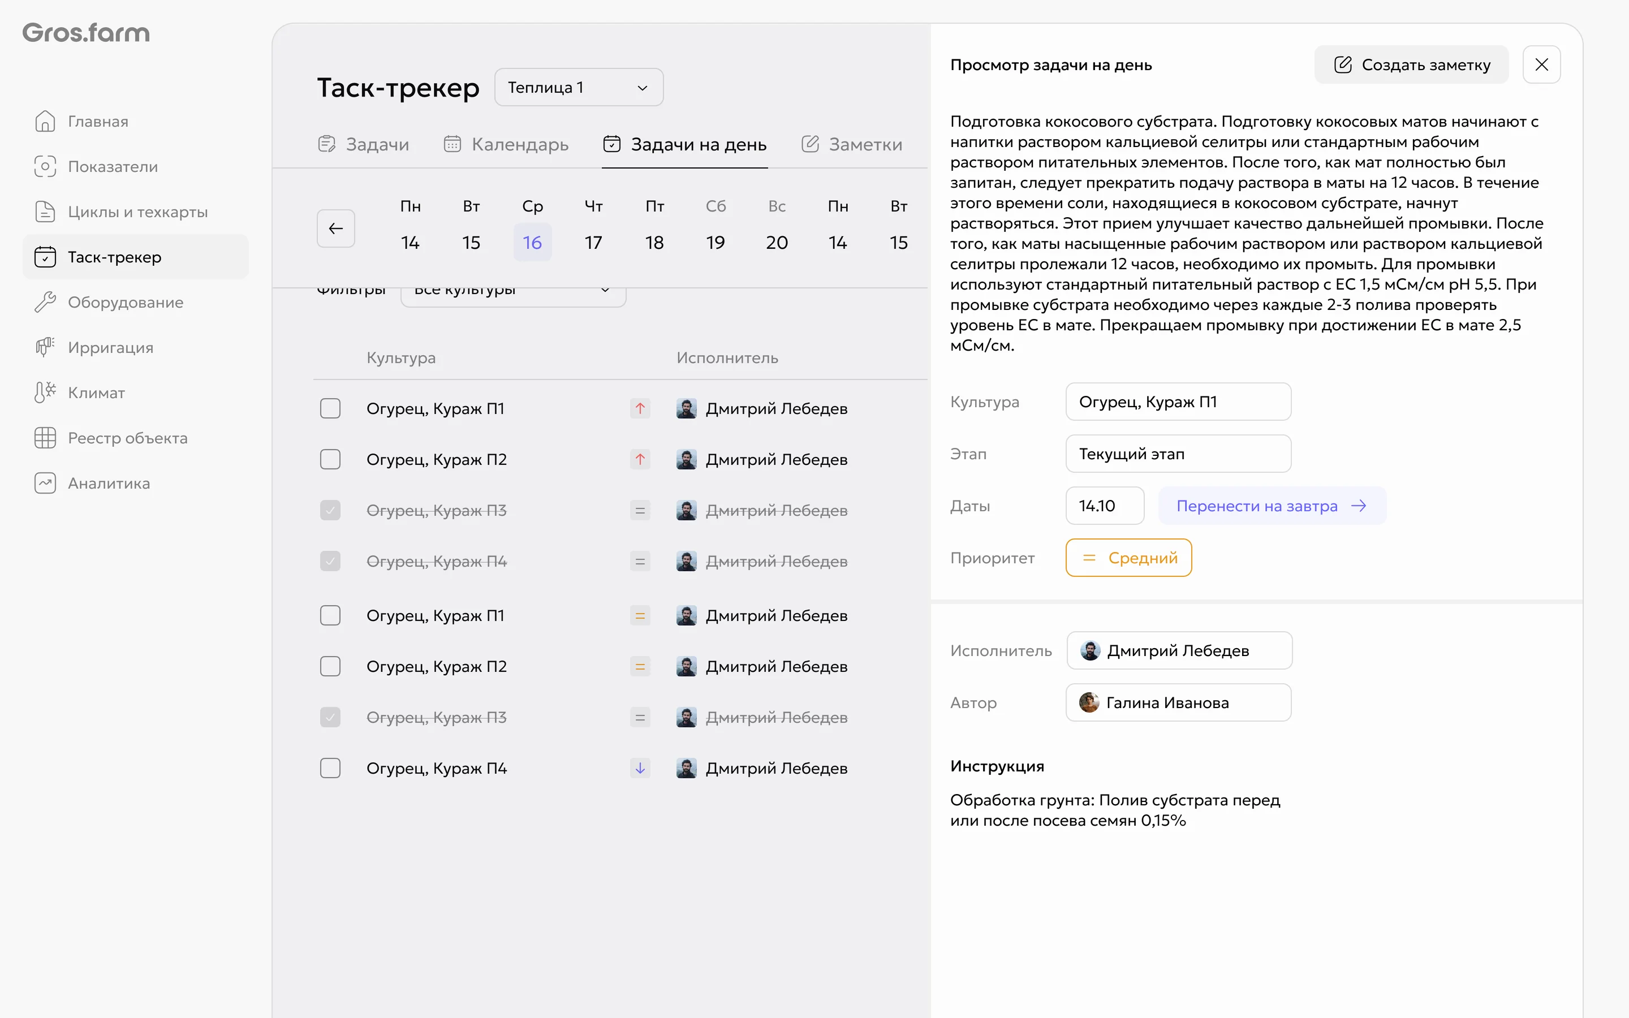Click red up-arrow priority icon for Кураж П1
Image resolution: width=1629 pixels, height=1018 pixels.
click(x=640, y=408)
